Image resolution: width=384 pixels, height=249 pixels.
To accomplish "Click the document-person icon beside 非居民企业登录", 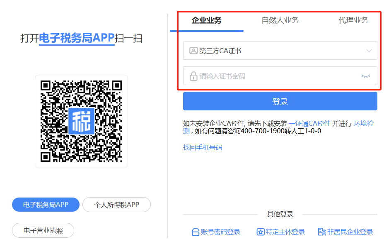I will coord(321,232).
